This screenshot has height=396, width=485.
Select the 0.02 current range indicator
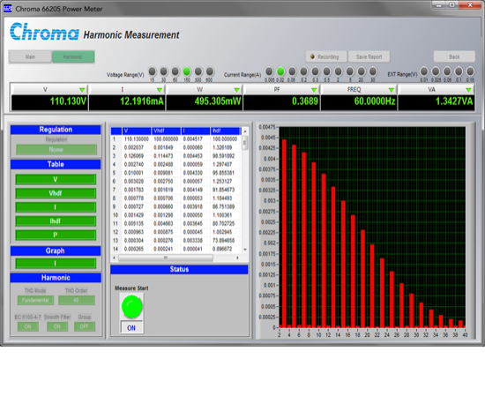tap(280, 71)
